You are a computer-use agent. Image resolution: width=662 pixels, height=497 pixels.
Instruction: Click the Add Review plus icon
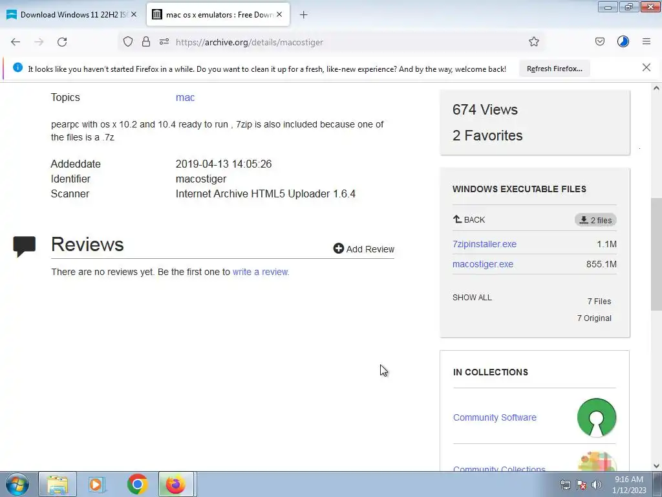point(339,248)
